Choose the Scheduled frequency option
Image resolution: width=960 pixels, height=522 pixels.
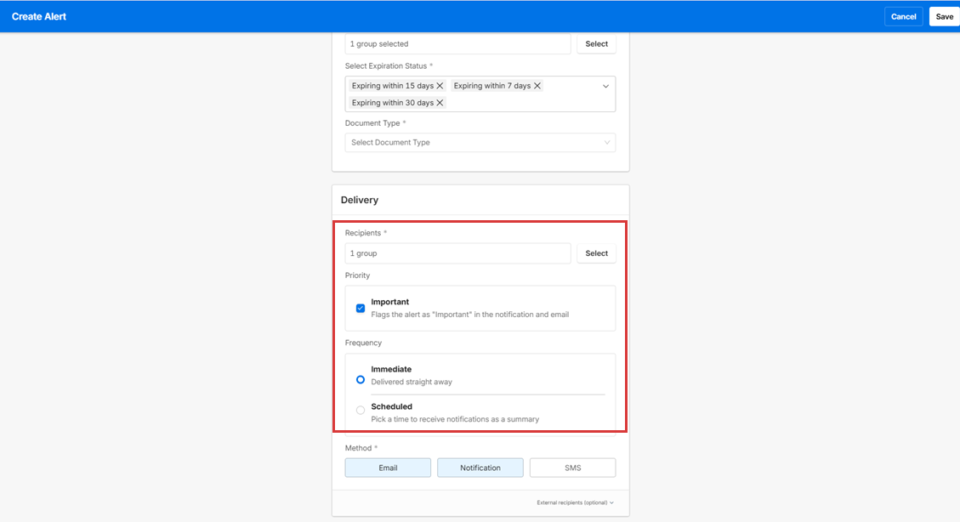click(361, 411)
